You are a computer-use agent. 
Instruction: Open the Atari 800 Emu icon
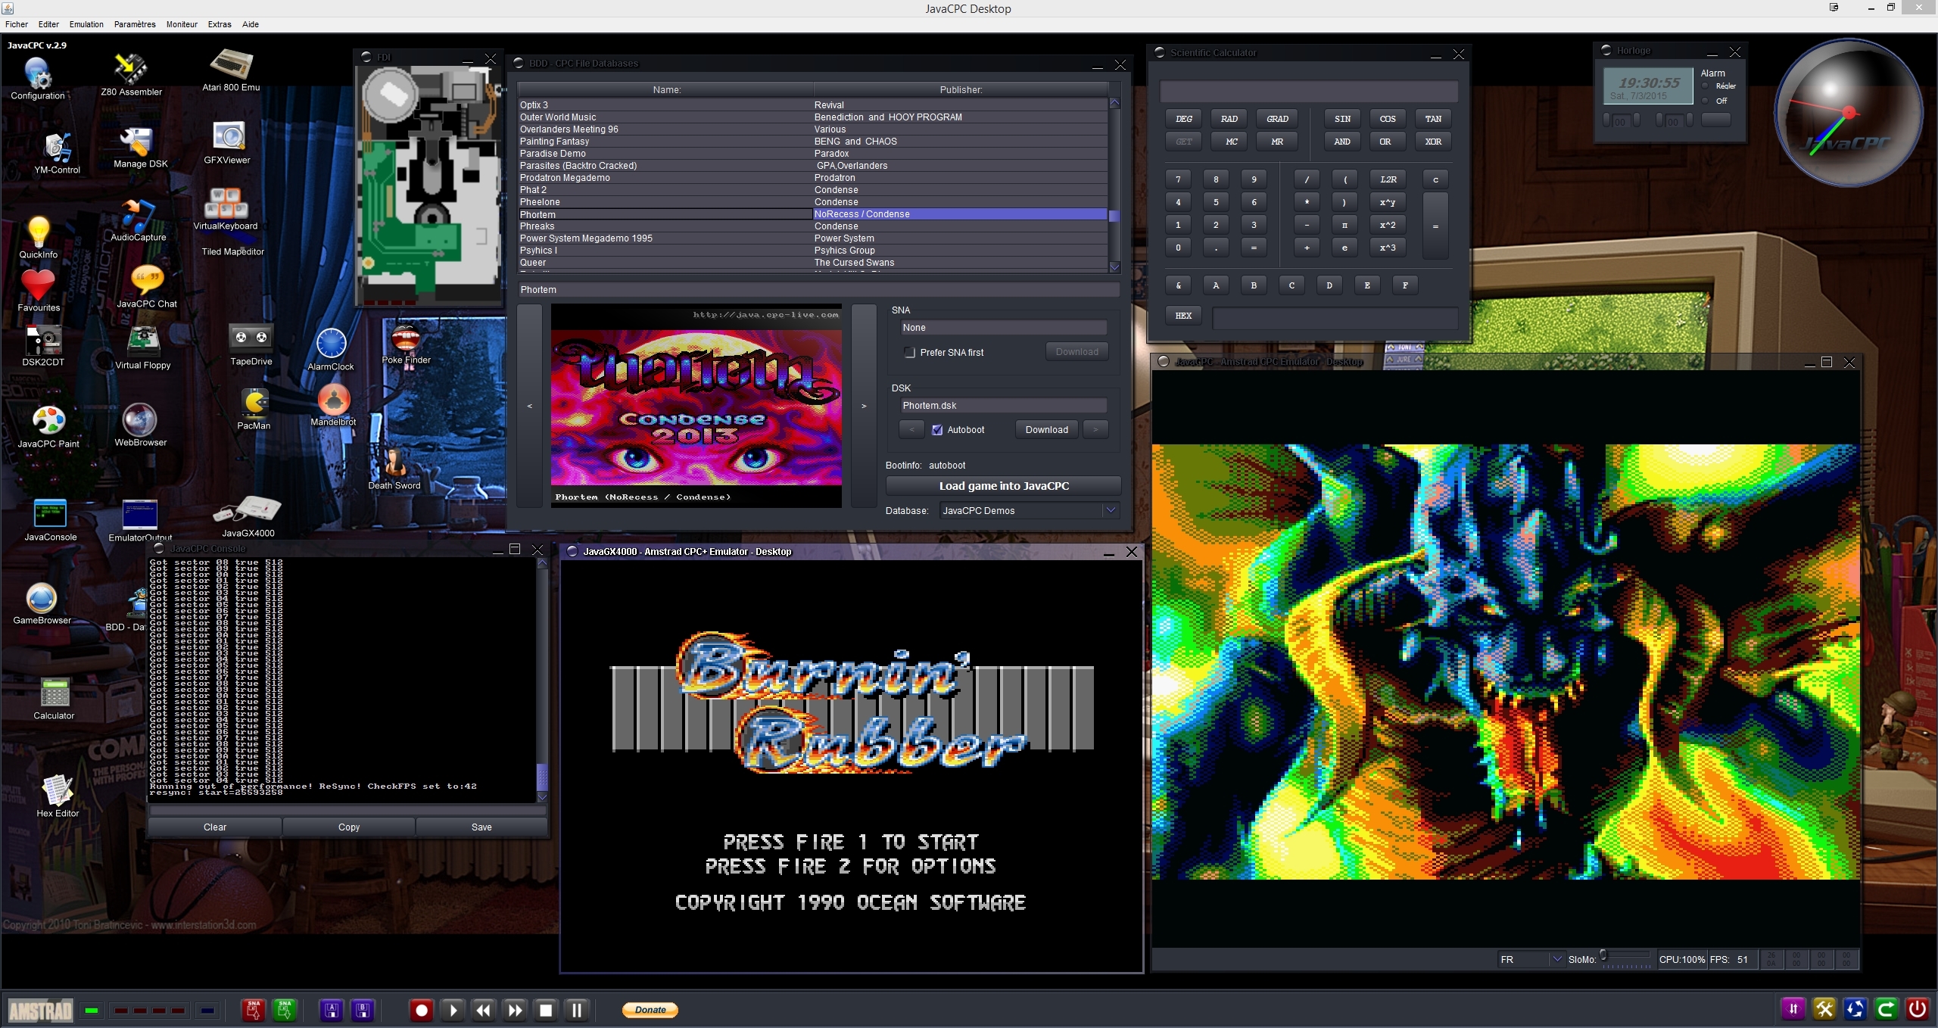coord(231,70)
